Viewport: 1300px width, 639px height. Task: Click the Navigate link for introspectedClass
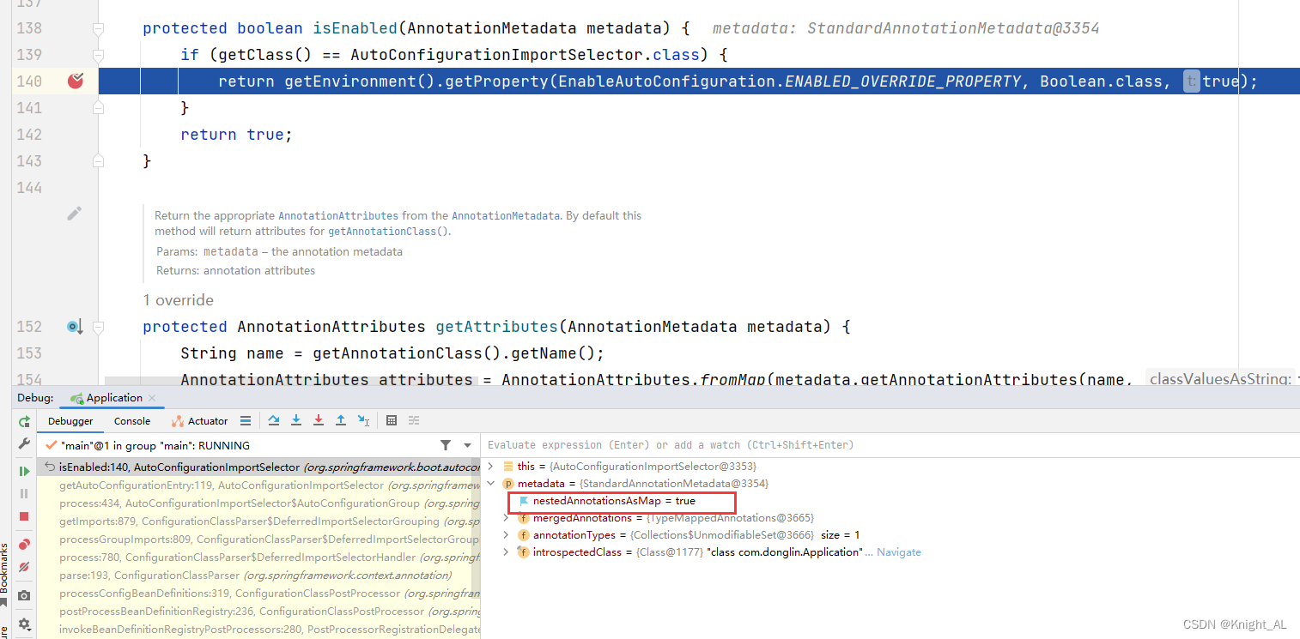tap(899, 552)
